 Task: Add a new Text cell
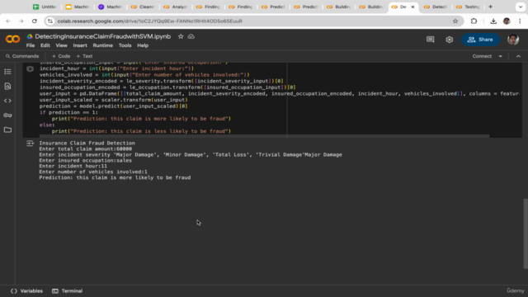tap(84, 56)
